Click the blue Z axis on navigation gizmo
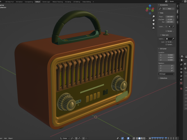 point(150,6)
